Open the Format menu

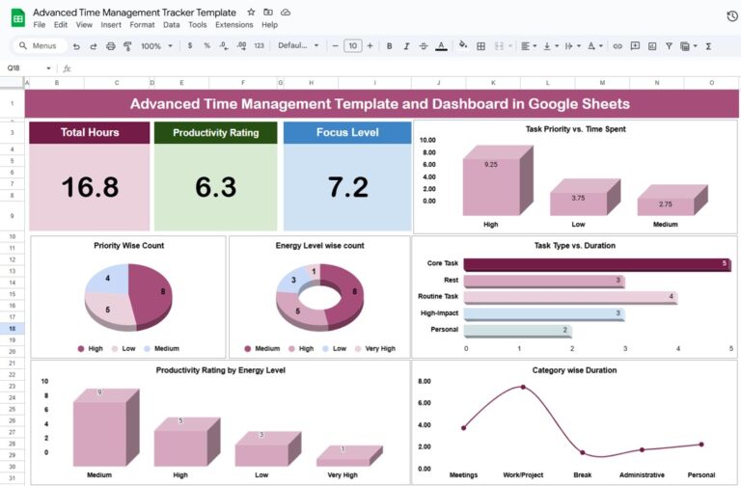142,25
